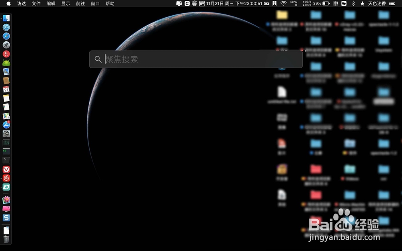Open App Store with red badge

point(6,125)
